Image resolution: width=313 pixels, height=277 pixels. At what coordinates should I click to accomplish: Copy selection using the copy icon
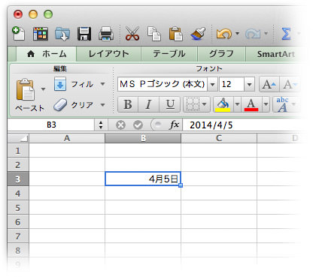click(154, 34)
